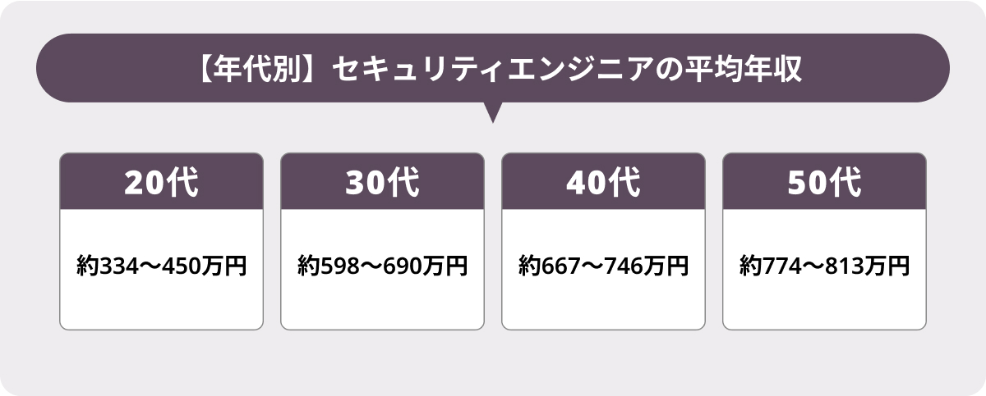
Task: Open the 40代 card header
Action: click(603, 182)
